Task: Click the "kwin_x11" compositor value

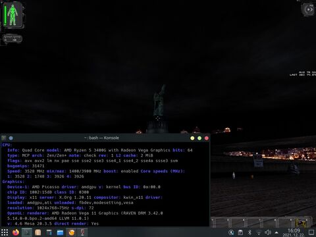Action: click(x=133, y=197)
